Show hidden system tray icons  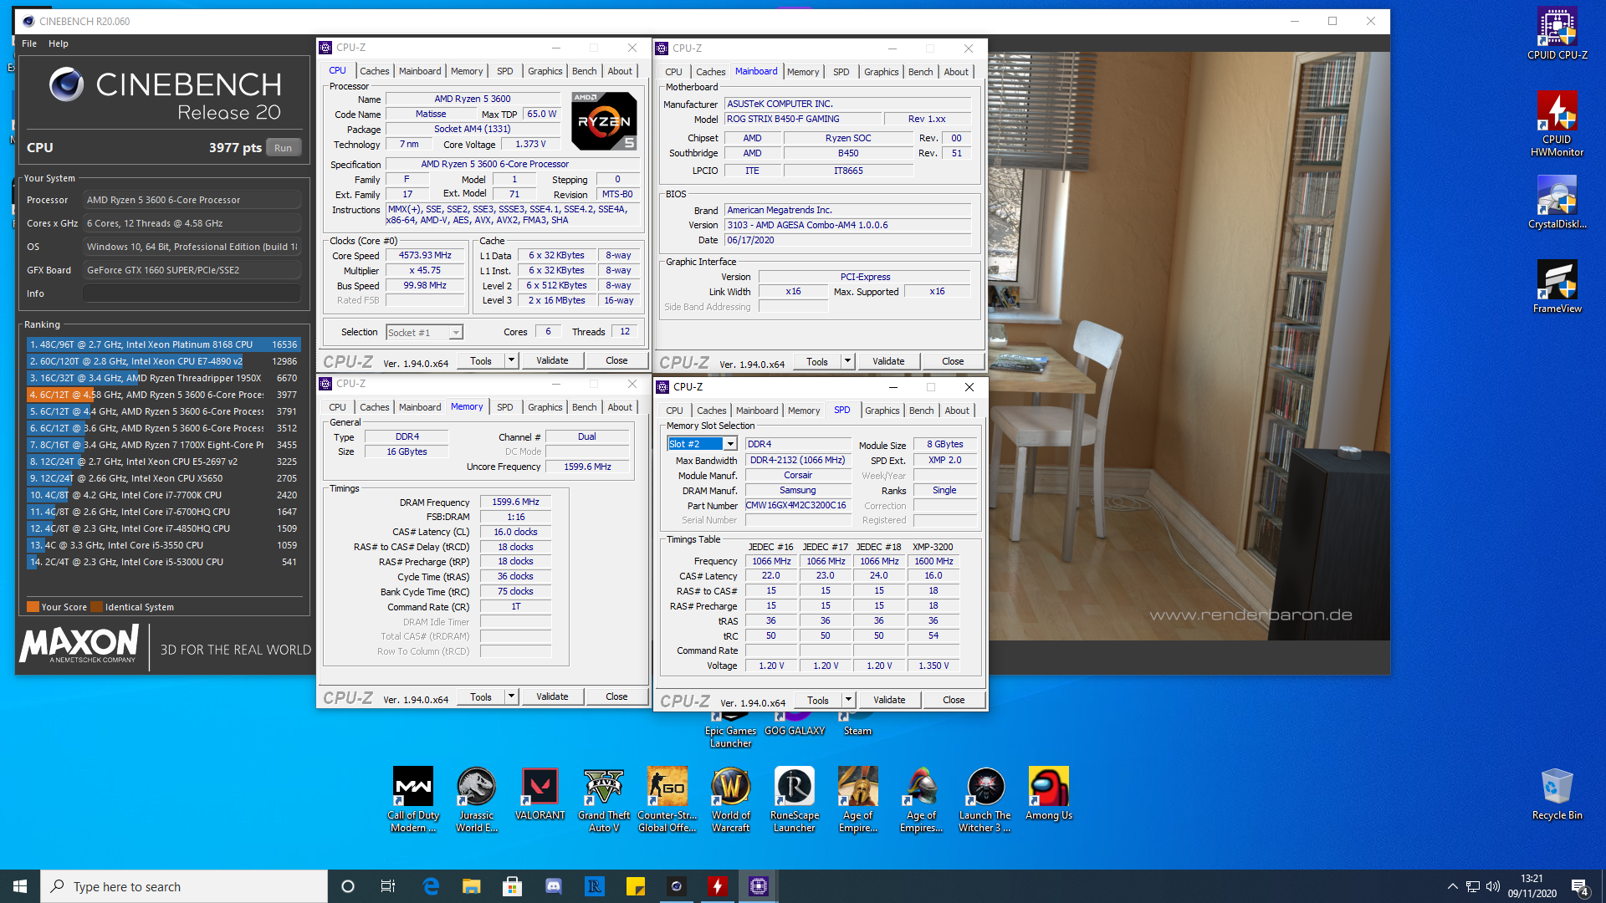pos(1453,886)
